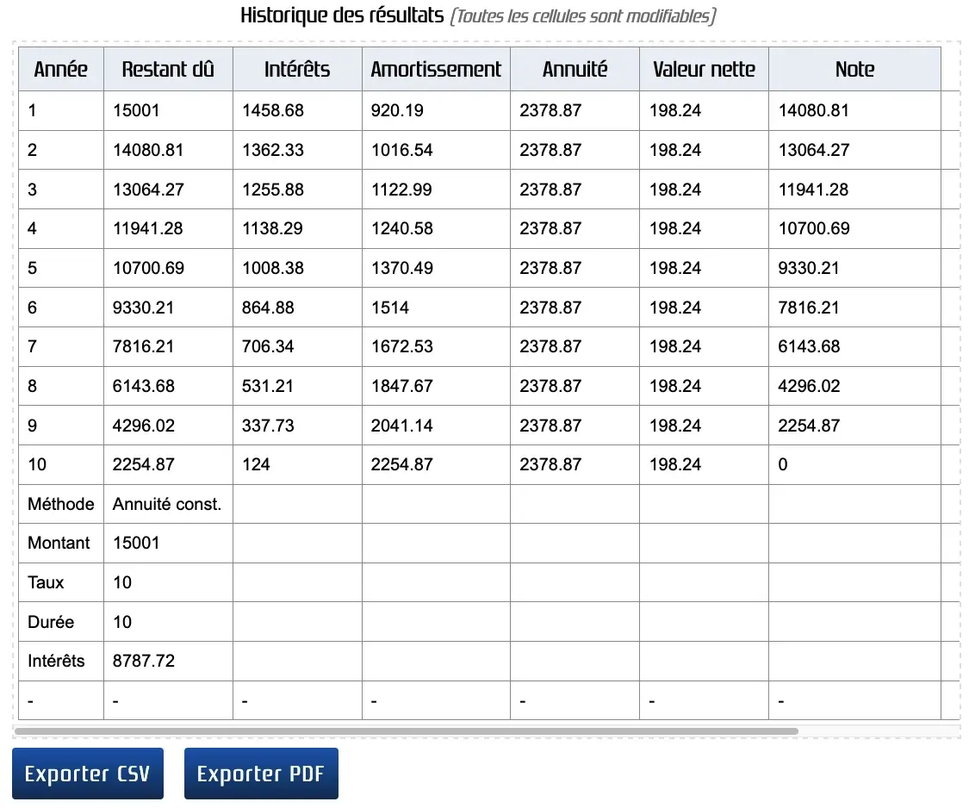Select interest cell 124
This screenshot has height=808, width=969.
click(297, 465)
